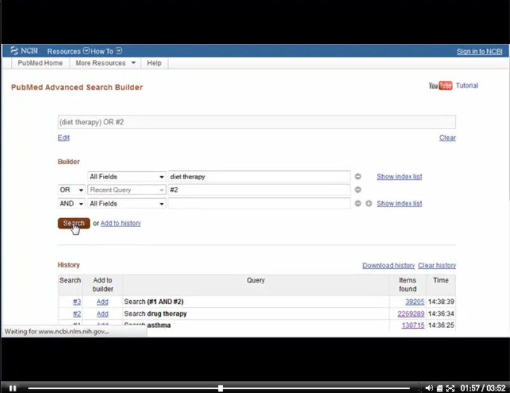510x393 pixels.
Task: Add a new builder row with plus icon
Action: click(x=369, y=203)
